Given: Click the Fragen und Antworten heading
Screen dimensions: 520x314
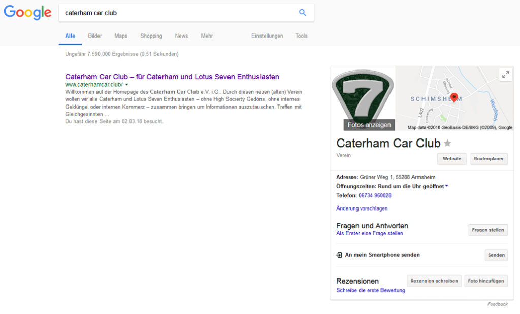Looking at the screenshot, I should 372,226.
